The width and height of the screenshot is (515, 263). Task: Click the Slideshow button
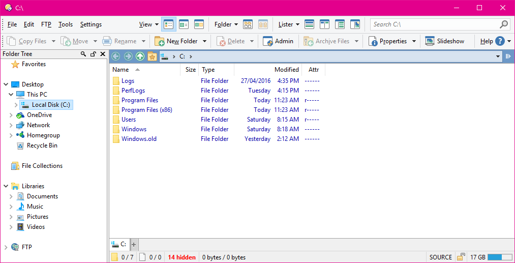[445, 41]
